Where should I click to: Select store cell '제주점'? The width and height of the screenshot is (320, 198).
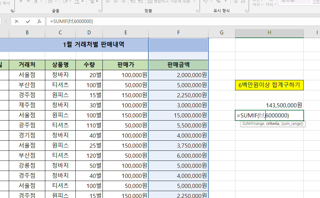(27, 105)
